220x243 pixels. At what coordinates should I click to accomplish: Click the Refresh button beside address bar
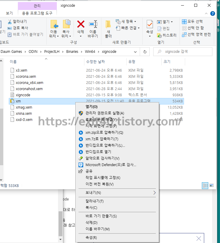[145, 52]
